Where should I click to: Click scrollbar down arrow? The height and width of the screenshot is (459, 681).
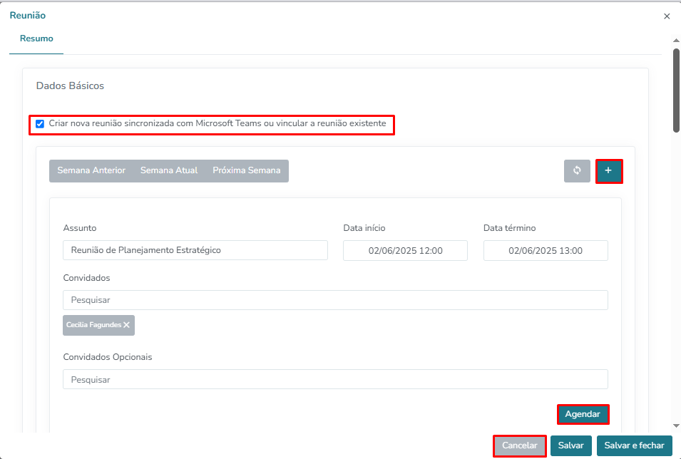point(676,426)
